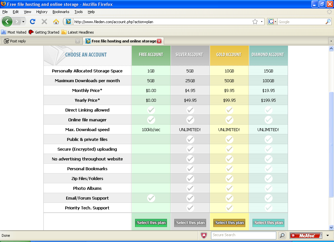
Task: Open the Bookmarks menu
Action: 61,12
